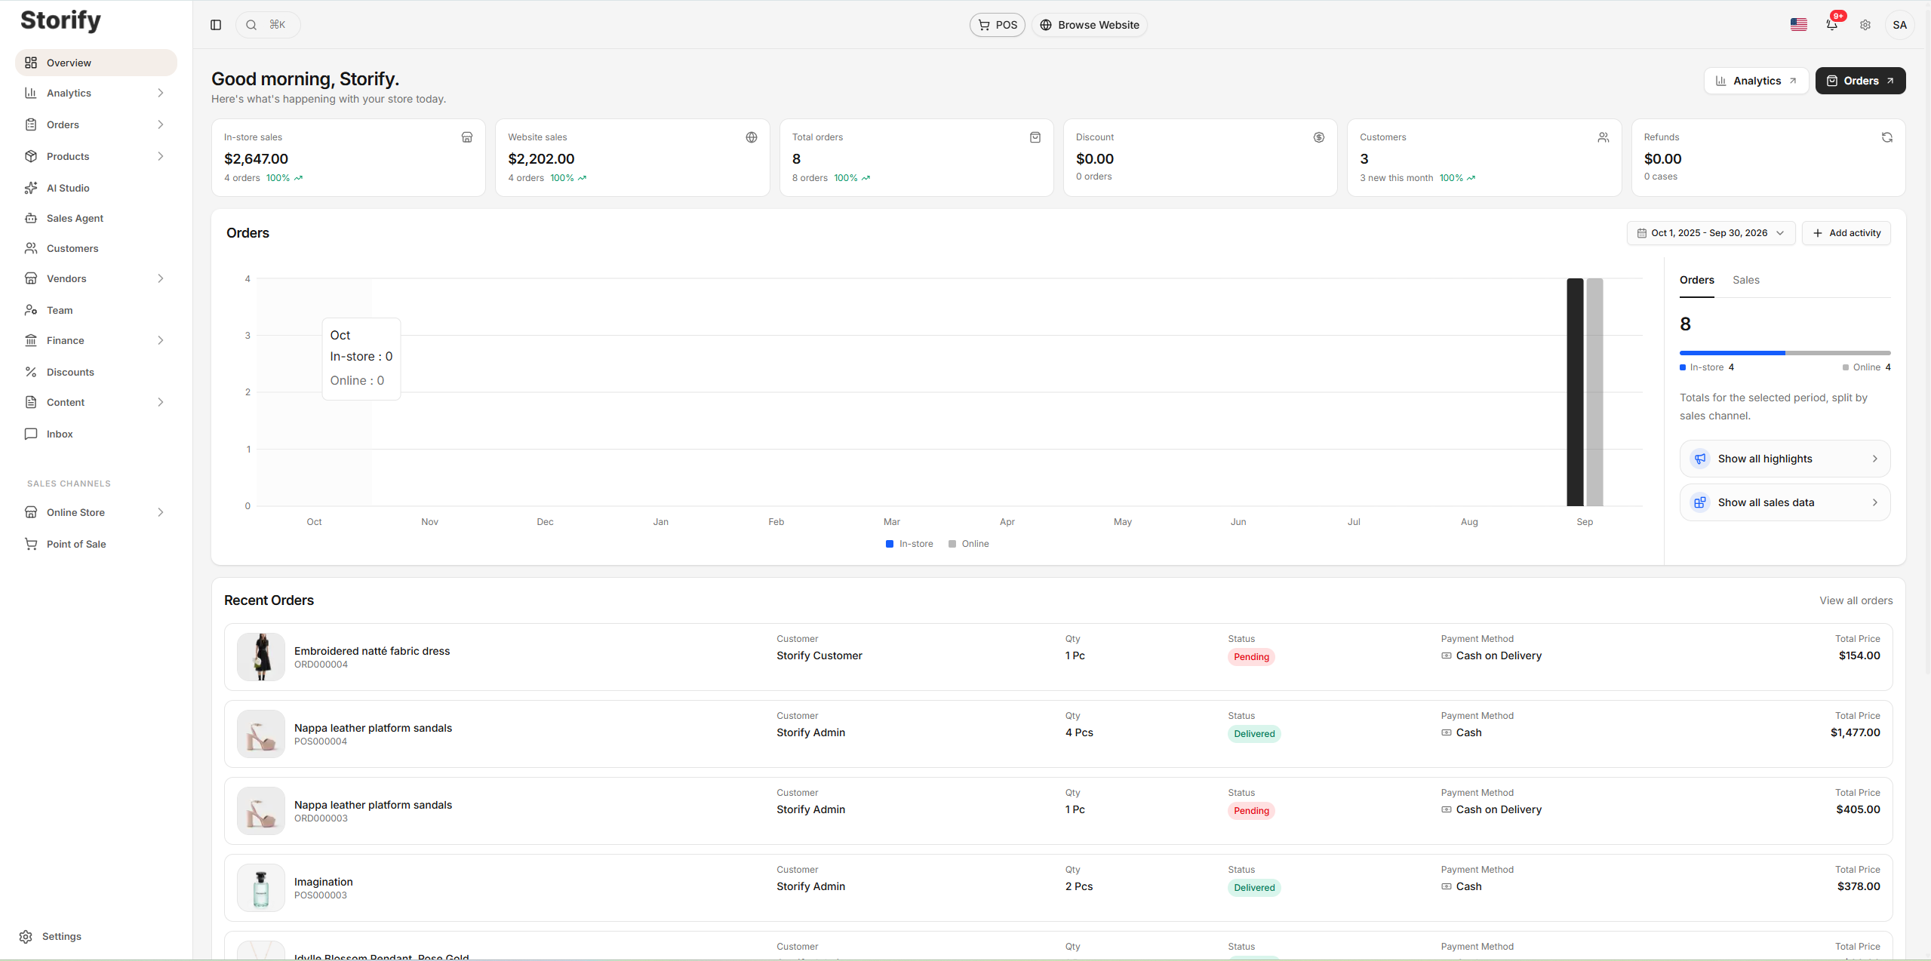This screenshot has width=1931, height=961.
Task: Open the POS button in top bar
Action: click(998, 25)
